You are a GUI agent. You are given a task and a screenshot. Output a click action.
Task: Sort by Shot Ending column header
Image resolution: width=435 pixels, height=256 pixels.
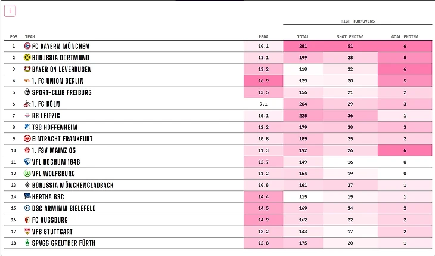pyautogui.click(x=350, y=36)
